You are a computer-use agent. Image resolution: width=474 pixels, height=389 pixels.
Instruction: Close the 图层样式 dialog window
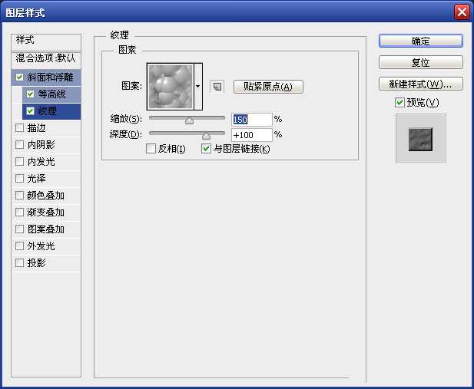pos(461,12)
